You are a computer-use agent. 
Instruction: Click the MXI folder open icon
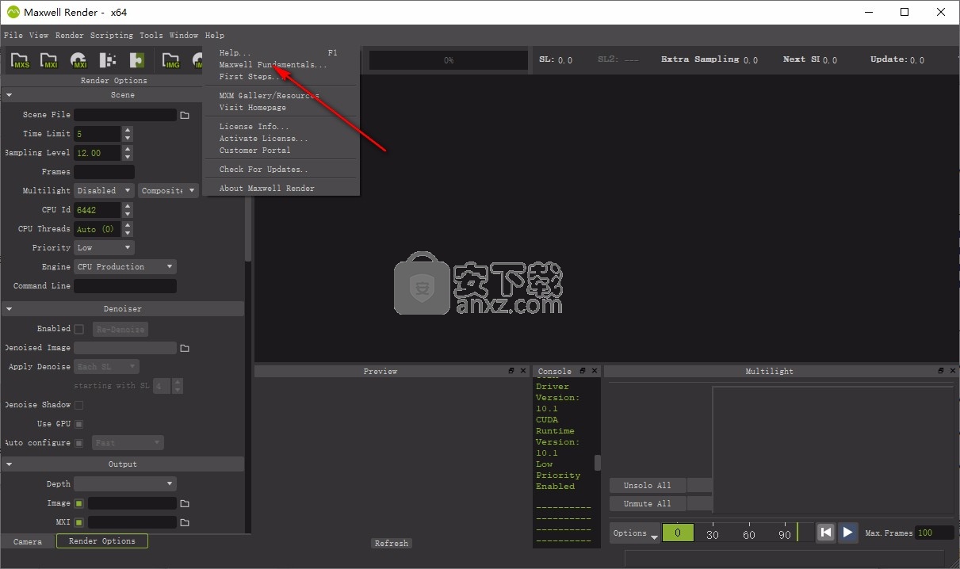pos(49,60)
